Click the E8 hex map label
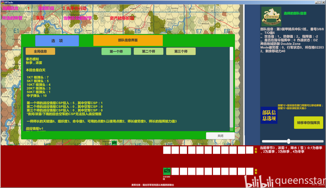Image resolution: width=326 pixels, height=188 pixels. coord(227,31)
